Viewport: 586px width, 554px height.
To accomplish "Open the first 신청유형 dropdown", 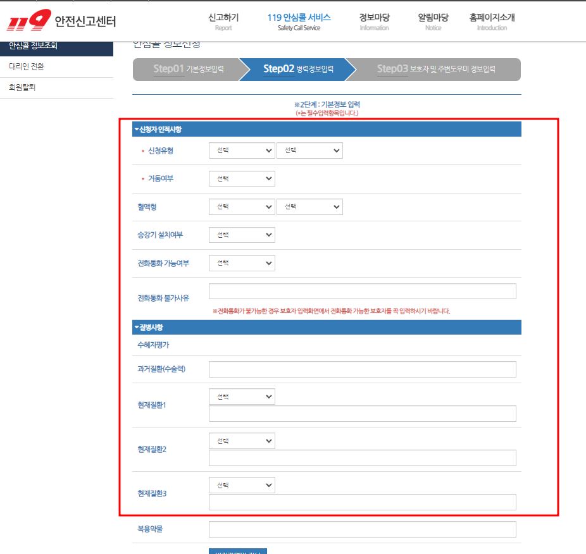I will [x=242, y=151].
